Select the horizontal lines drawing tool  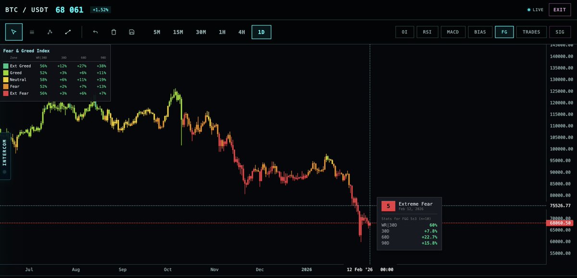pos(32,32)
